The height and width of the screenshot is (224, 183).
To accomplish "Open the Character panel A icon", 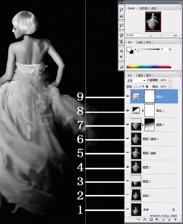I will click(x=121, y=51).
